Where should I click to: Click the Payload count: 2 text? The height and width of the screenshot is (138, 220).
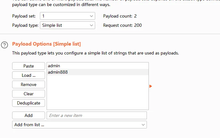click(120, 16)
